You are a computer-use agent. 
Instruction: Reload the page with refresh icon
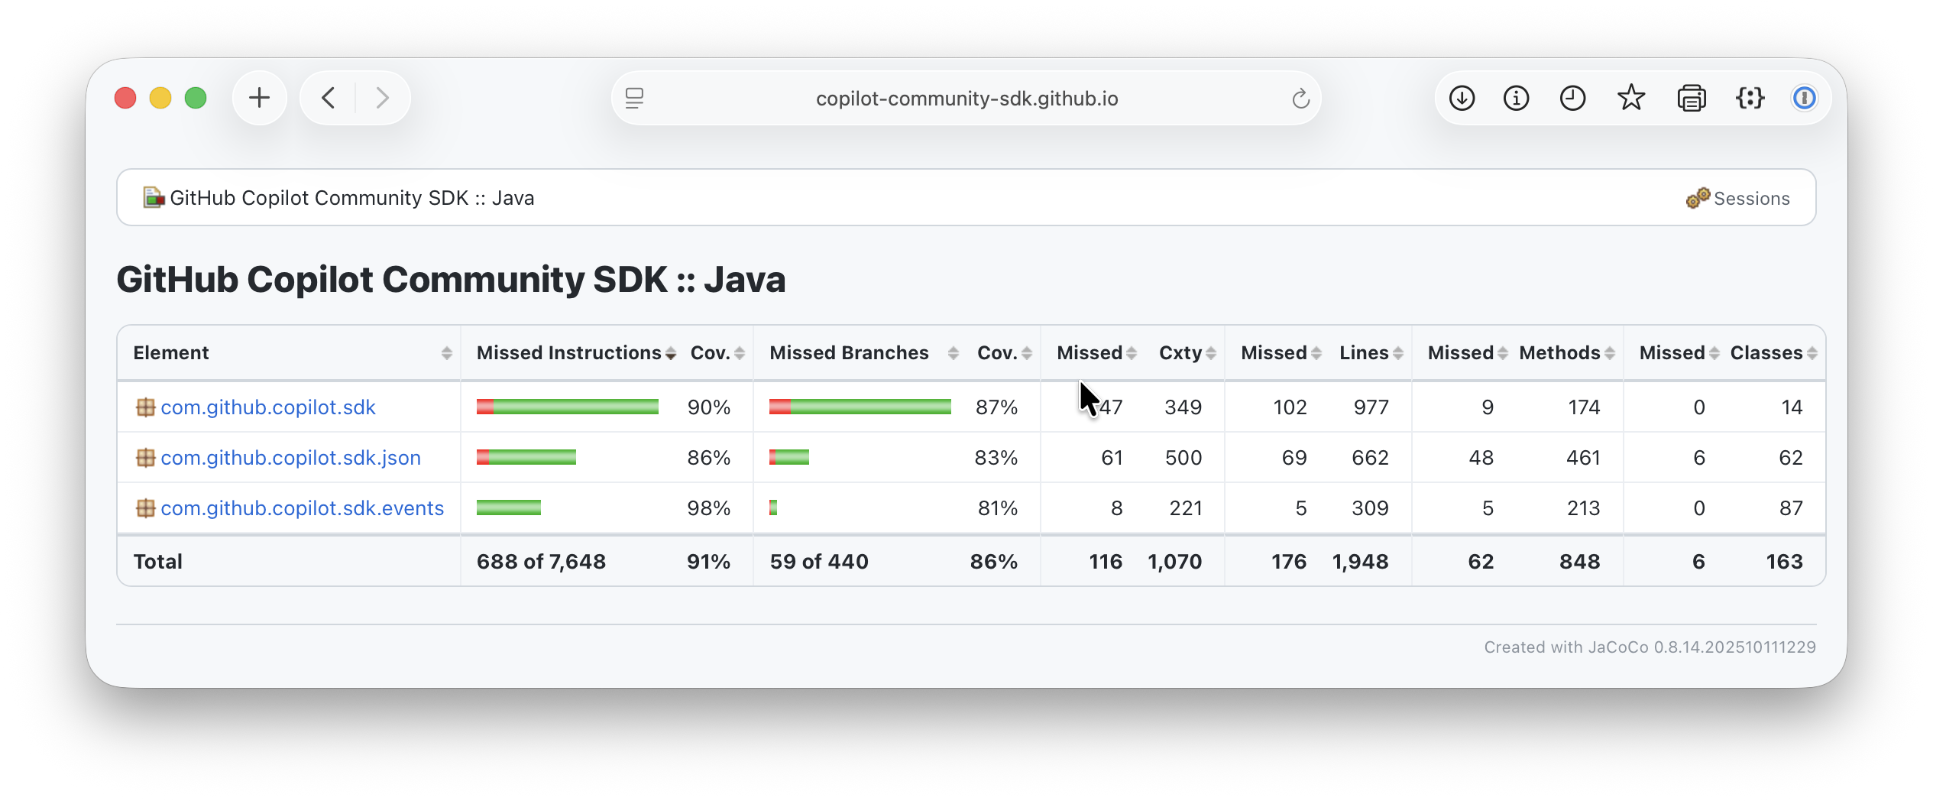pos(1300,99)
